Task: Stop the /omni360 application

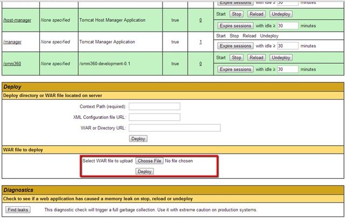Action: click(x=237, y=57)
